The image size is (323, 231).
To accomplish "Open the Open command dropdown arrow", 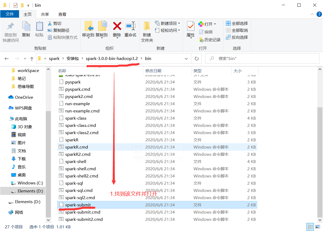I will click(215, 24).
